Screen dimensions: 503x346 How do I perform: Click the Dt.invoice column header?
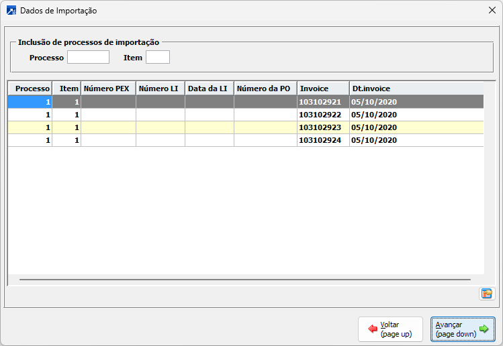416,89
